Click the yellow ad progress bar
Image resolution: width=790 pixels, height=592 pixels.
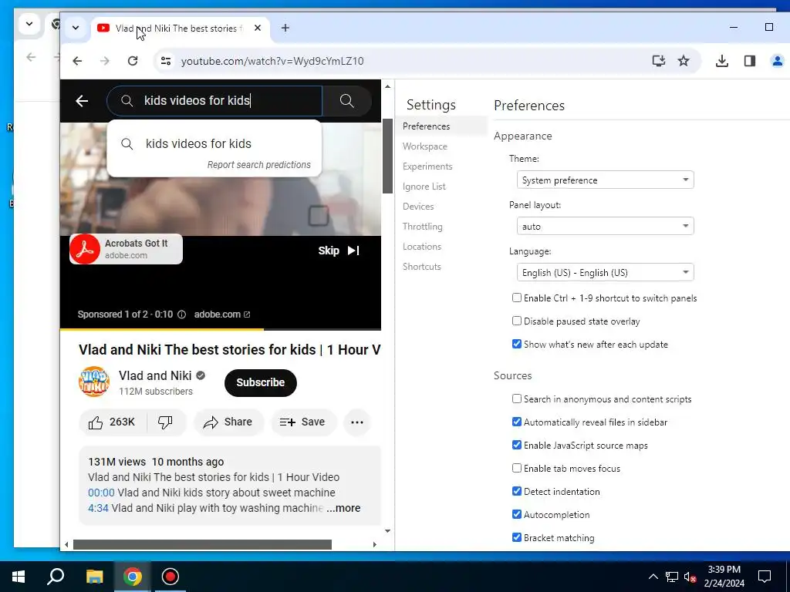(162, 329)
